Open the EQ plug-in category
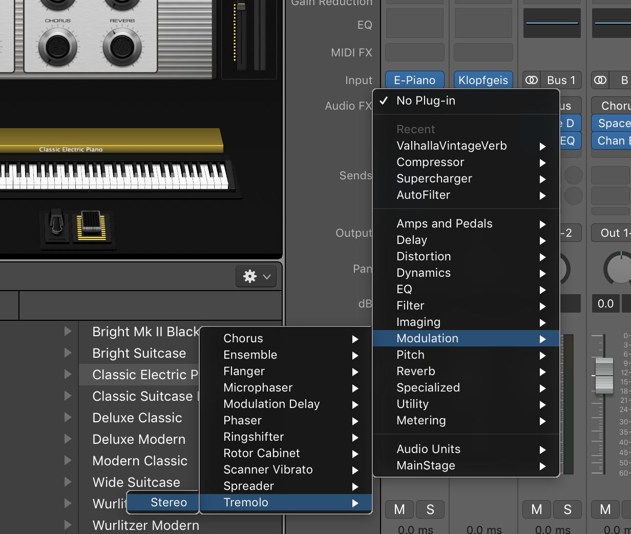 tap(466, 290)
